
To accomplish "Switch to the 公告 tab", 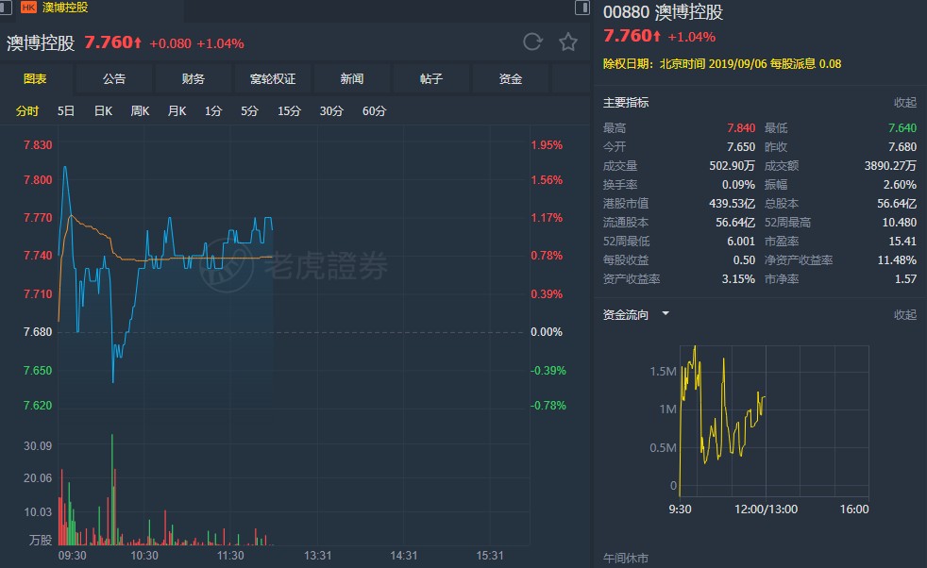I will click(114, 78).
